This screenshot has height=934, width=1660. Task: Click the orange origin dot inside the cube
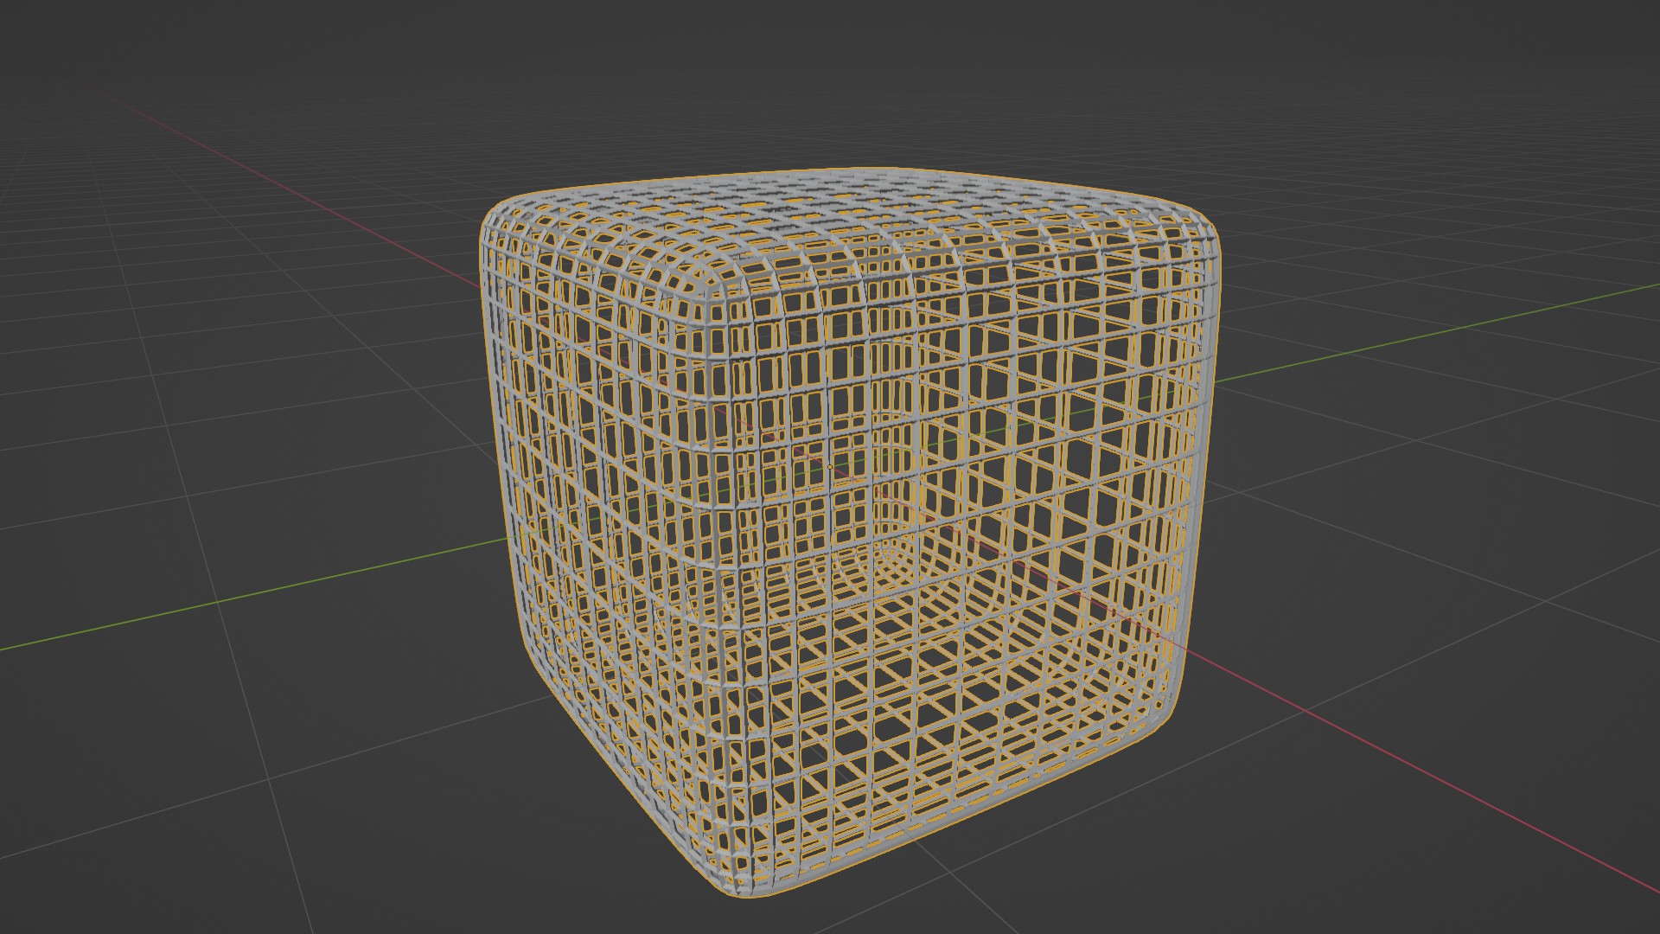(830, 467)
